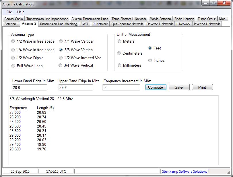Screen dimensions: 233x177
Task: Open the Radio Horizion tab
Action: click(184, 19)
